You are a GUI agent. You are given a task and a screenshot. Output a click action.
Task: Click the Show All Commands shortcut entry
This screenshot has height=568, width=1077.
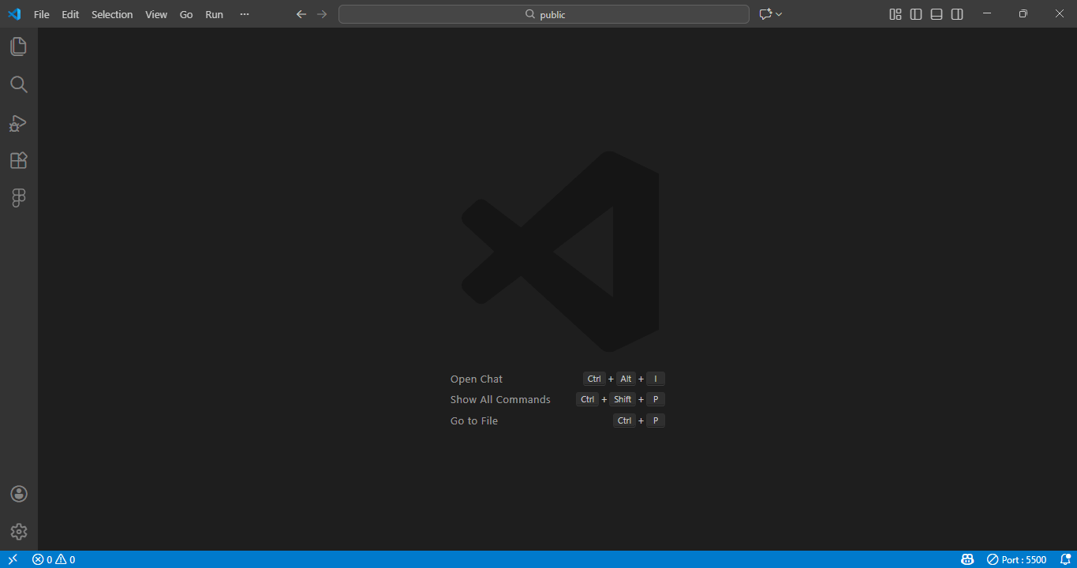coord(500,399)
